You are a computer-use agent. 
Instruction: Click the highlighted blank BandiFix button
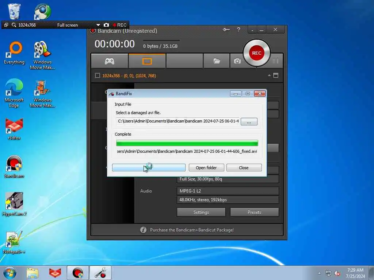(149, 168)
